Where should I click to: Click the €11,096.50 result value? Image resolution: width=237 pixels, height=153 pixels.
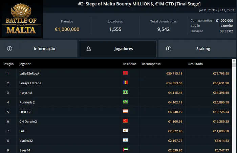click(x=221, y=131)
